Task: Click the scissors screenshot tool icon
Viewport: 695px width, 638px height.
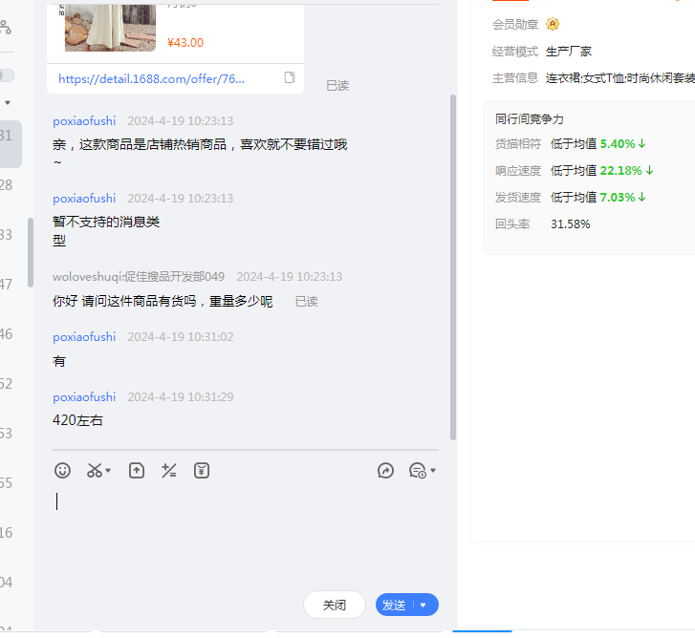Action: [94, 470]
